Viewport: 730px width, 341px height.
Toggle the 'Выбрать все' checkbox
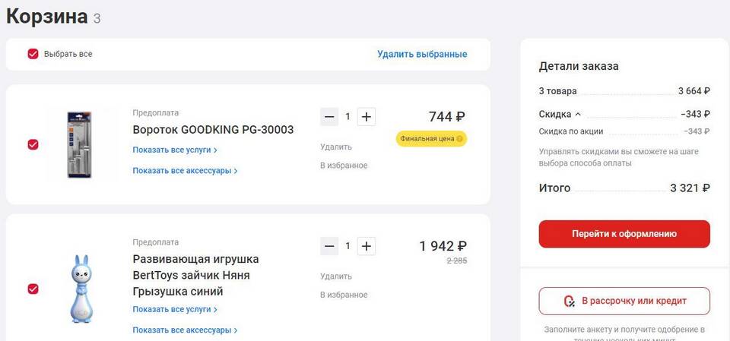tap(33, 54)
